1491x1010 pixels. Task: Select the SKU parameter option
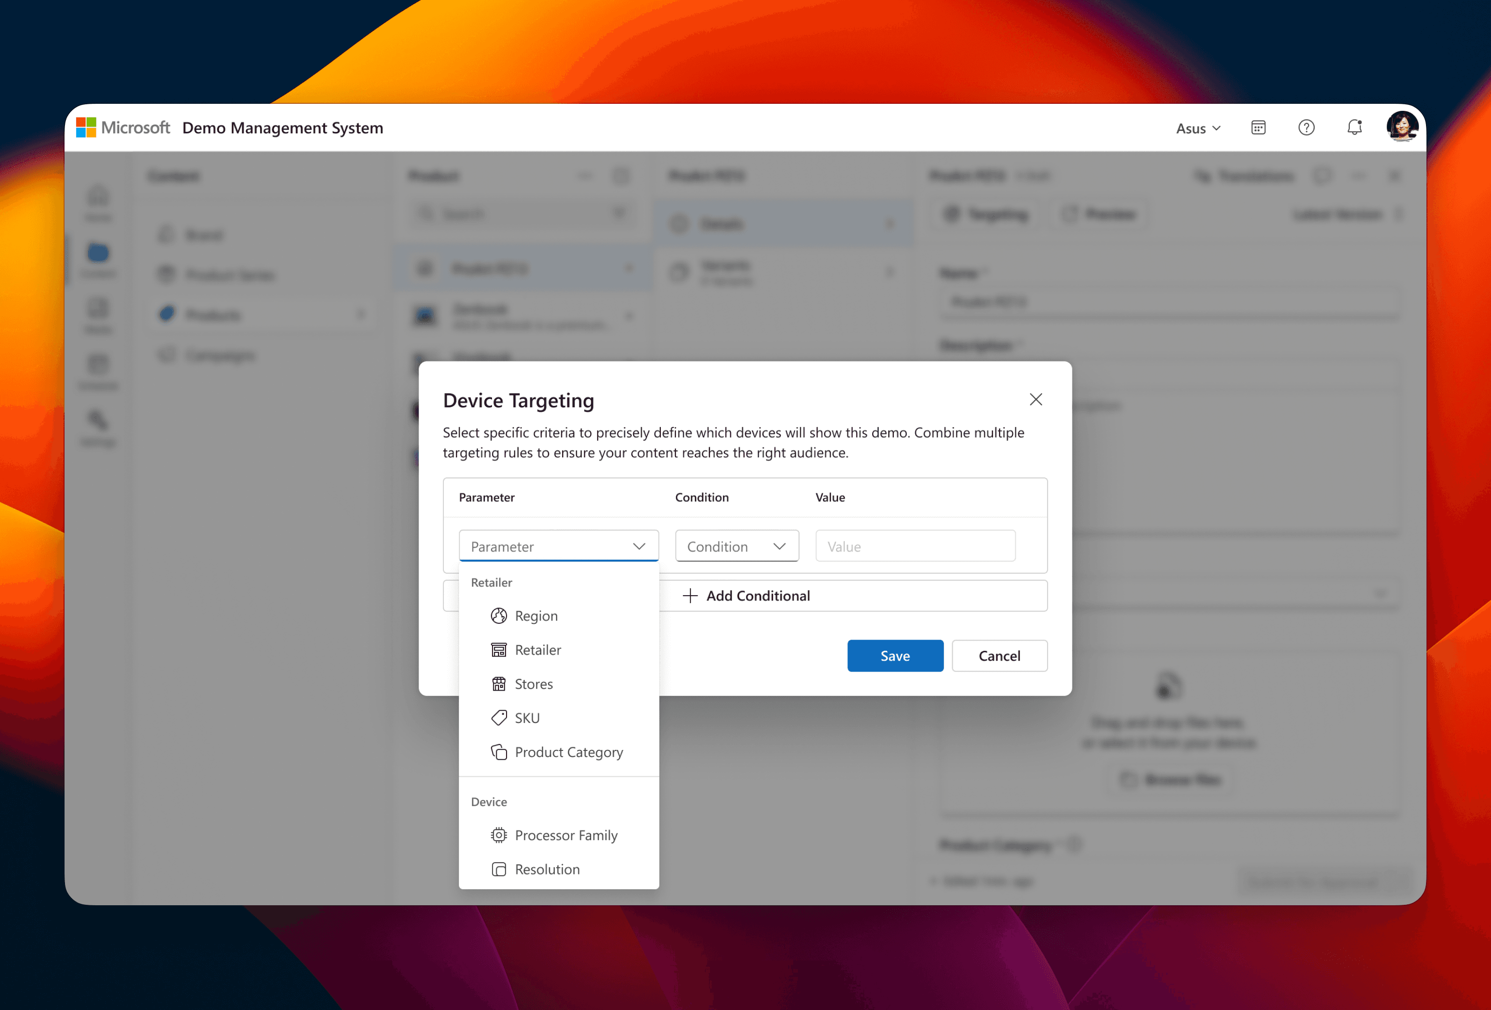point(527,718)
